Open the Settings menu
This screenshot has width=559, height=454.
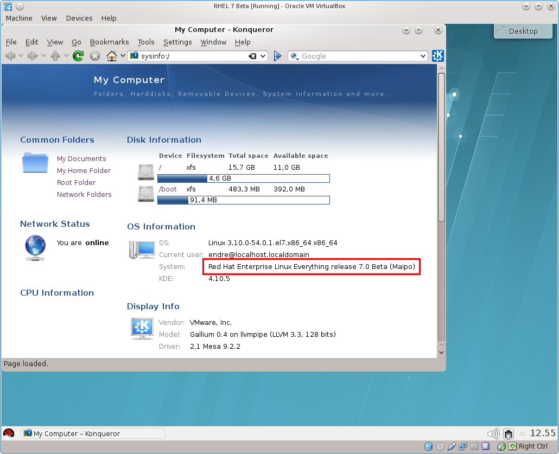pyautogui.click(x=177, y=42)
